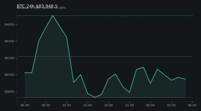Click the last data point of the line

coord(185,79)
